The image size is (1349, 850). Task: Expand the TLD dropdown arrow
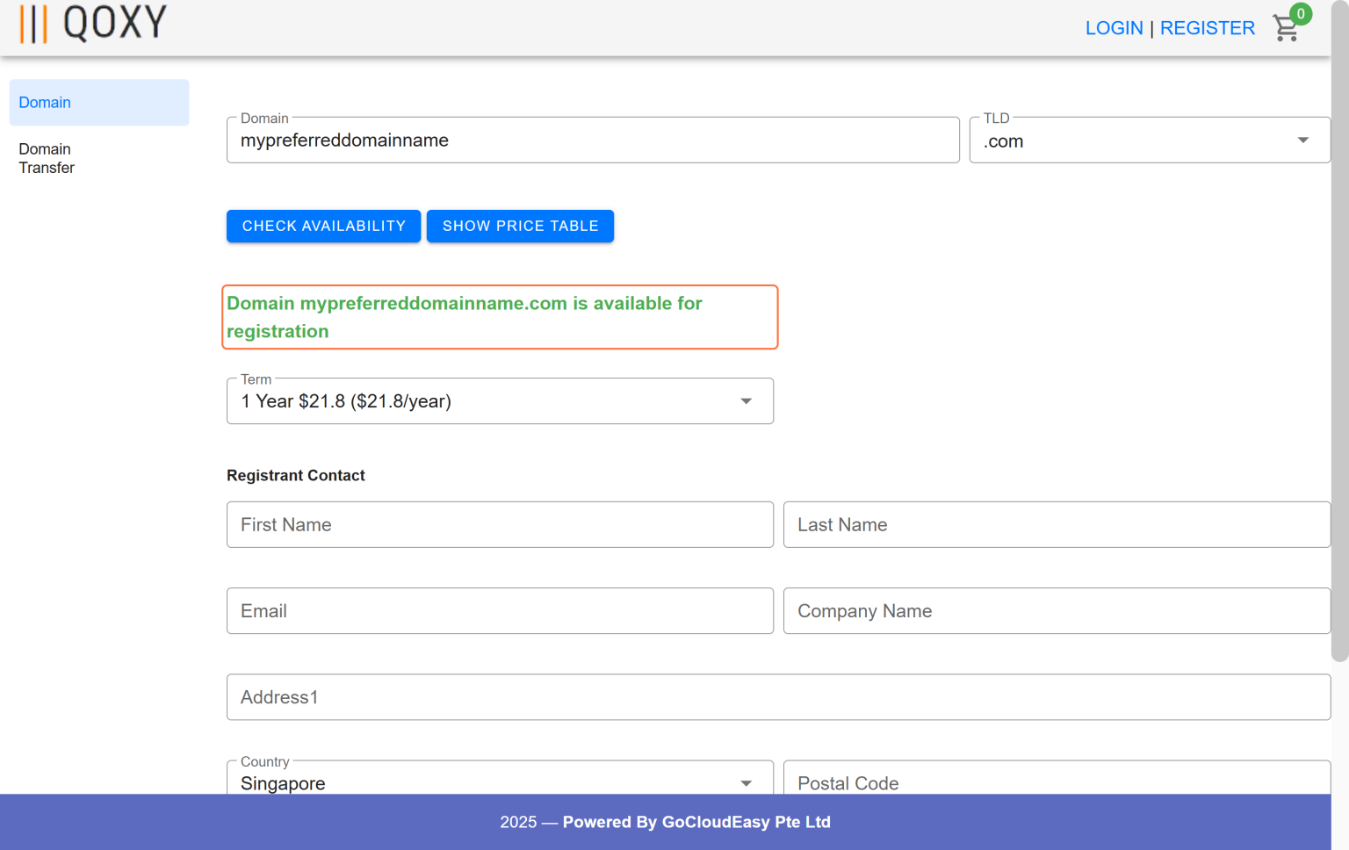[1302, 140]
